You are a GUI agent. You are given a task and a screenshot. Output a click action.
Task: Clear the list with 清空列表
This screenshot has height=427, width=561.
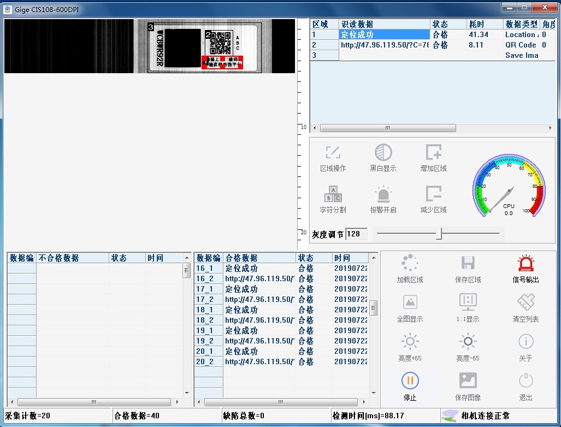525,304
